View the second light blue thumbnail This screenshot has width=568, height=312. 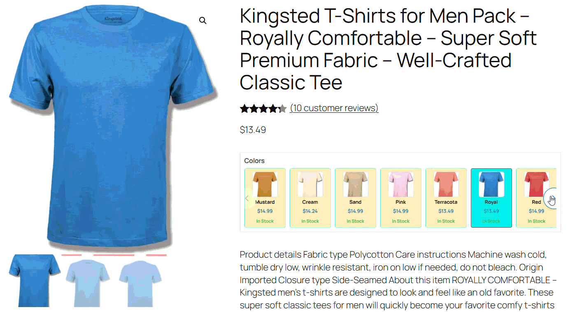coord(88,281)
